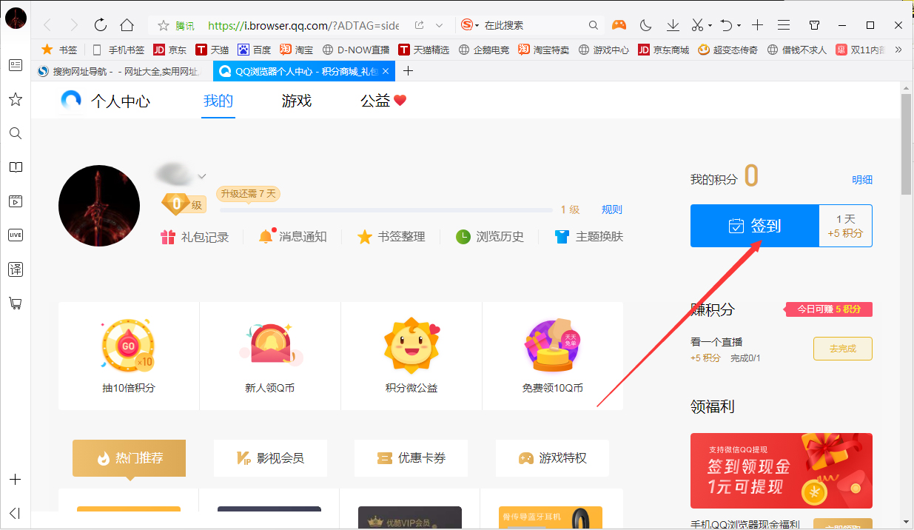Open the search engine dropdown

pyautogui.click(x=471, y=24)
